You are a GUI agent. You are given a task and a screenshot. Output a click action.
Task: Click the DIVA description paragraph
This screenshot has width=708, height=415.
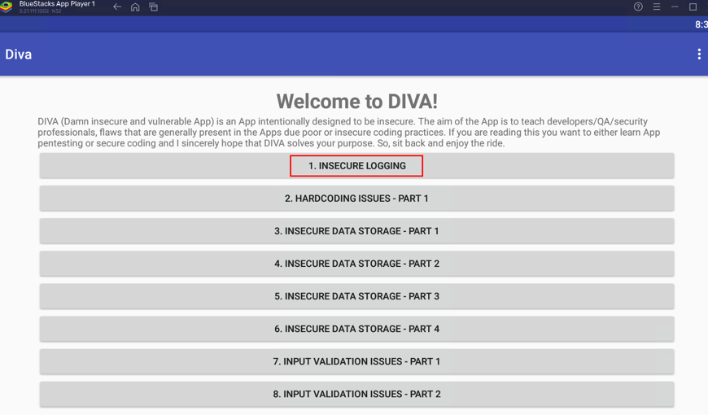coord(349,133)
